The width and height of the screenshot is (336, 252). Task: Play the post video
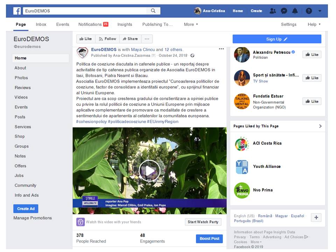click(x=149, y=171)
